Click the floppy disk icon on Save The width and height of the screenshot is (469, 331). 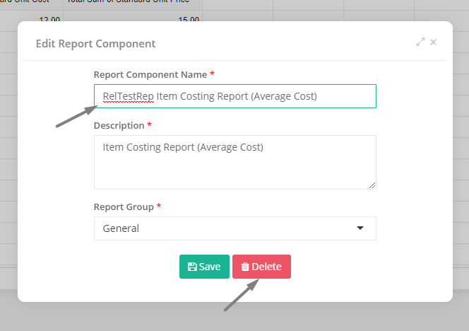click(192, 267)
